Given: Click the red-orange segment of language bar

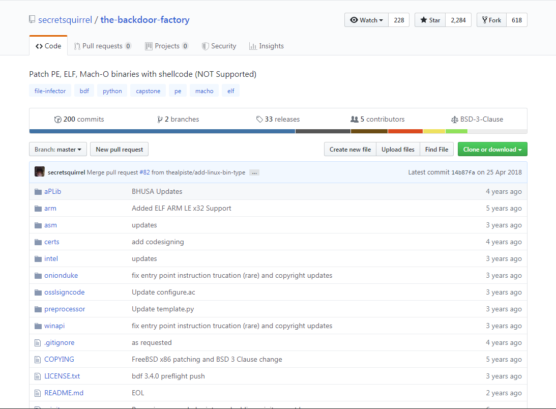Looking at the screenshot, I should pyautogui.click(x=405, y=131).
